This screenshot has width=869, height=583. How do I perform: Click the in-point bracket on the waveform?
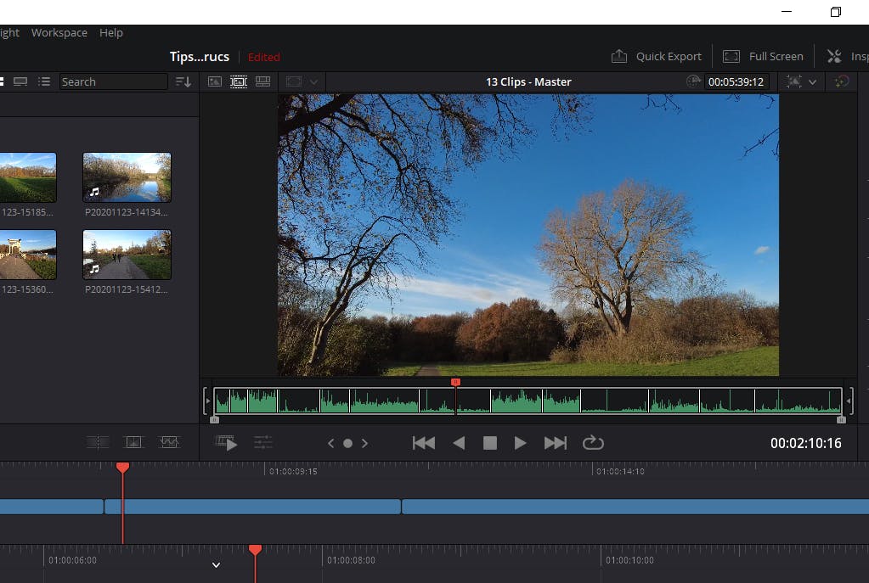tap(206, 401)
